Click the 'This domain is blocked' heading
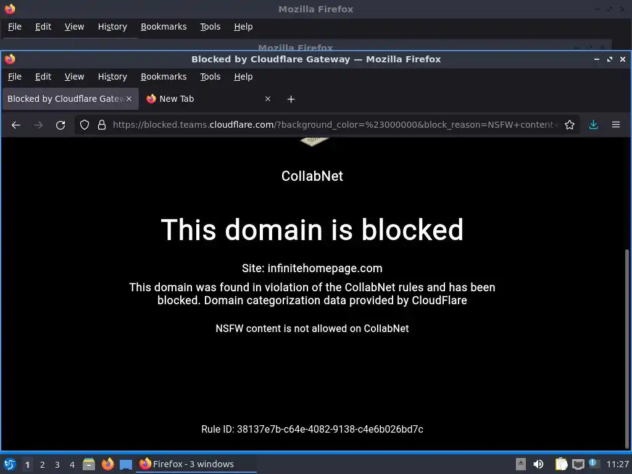 point(312,230)
